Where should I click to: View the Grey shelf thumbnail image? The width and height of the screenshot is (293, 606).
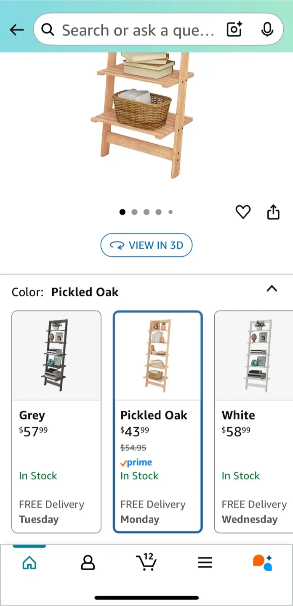point(56,355)
